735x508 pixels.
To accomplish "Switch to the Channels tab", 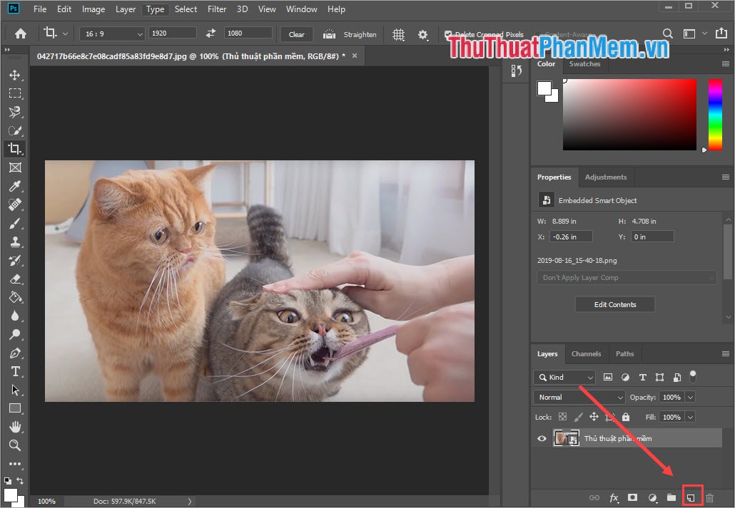I will [587, 353].
